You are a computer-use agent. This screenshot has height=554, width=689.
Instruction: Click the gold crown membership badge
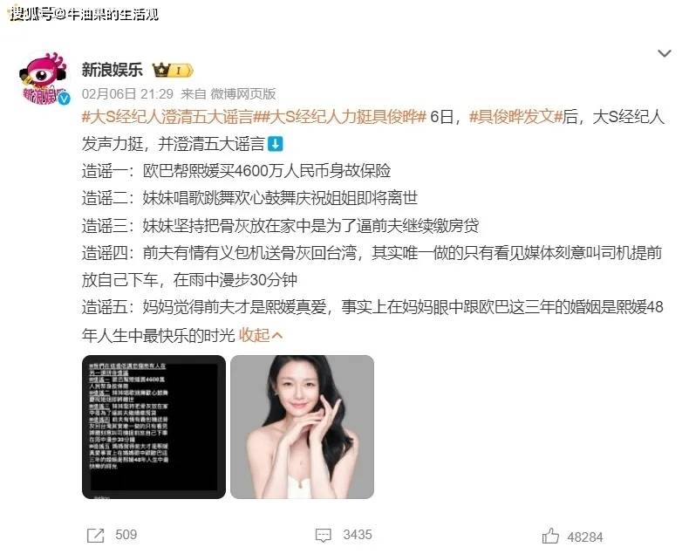coord(173,70)
